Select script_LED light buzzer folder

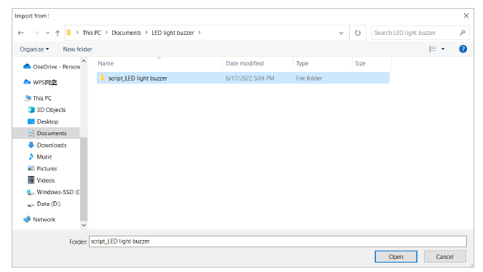pos(243,78)
